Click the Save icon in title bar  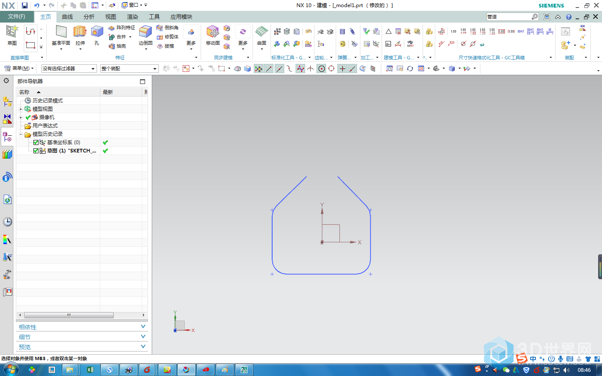click(24, 5)
